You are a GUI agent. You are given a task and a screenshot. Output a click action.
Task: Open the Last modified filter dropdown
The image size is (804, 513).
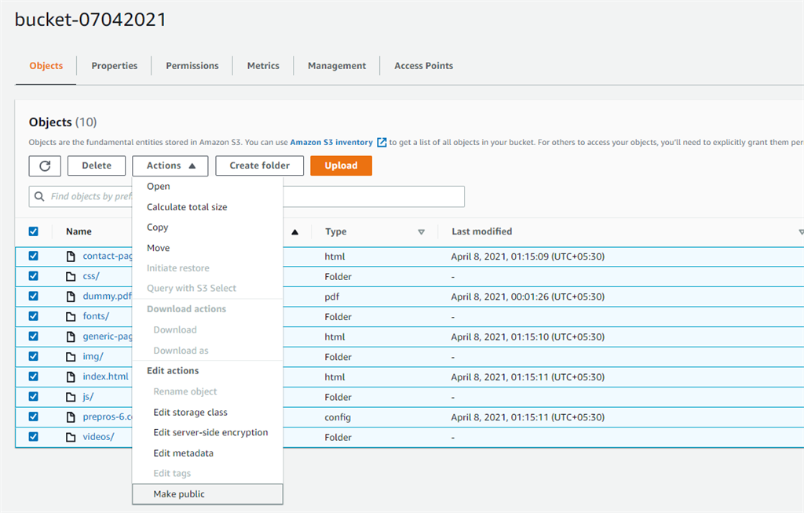(801, 232)
